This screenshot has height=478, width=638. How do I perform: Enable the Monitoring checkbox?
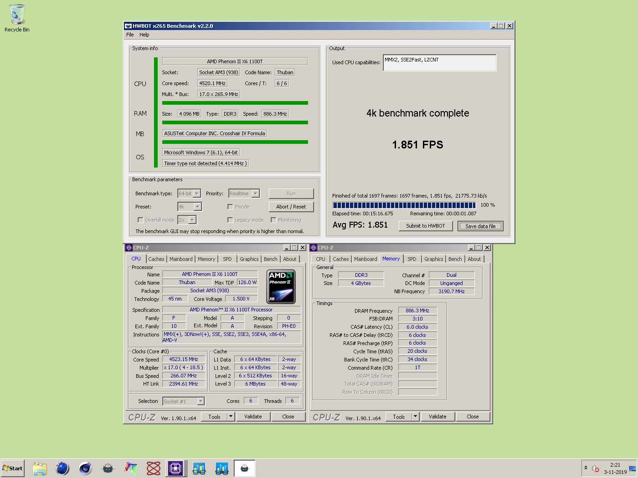point(273,220)
